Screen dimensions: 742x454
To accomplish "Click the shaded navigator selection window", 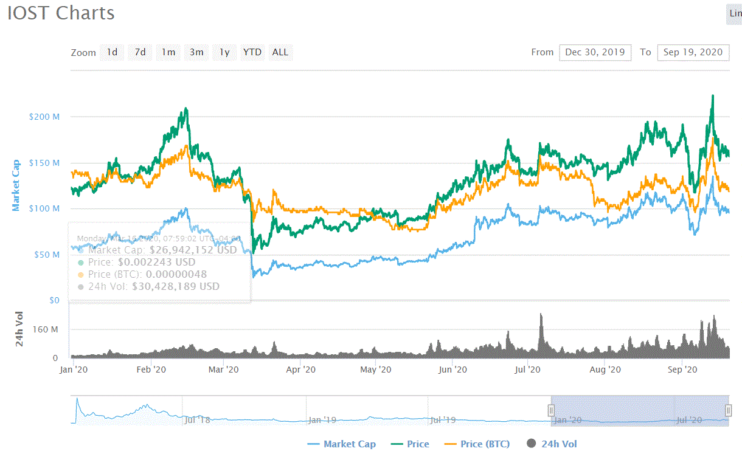I will tap(639, 410).
